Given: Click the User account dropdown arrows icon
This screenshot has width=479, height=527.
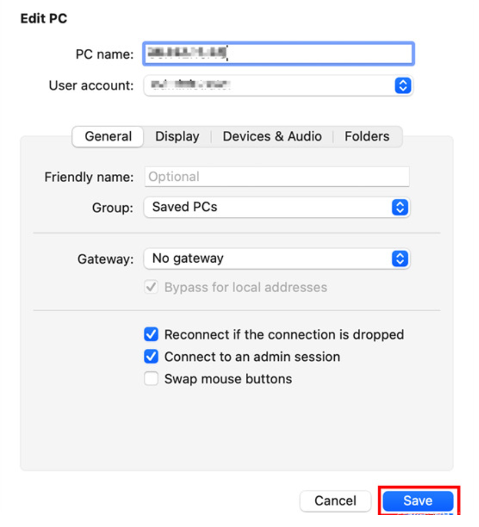Looking at the screenshot, I should click(403, 86).
